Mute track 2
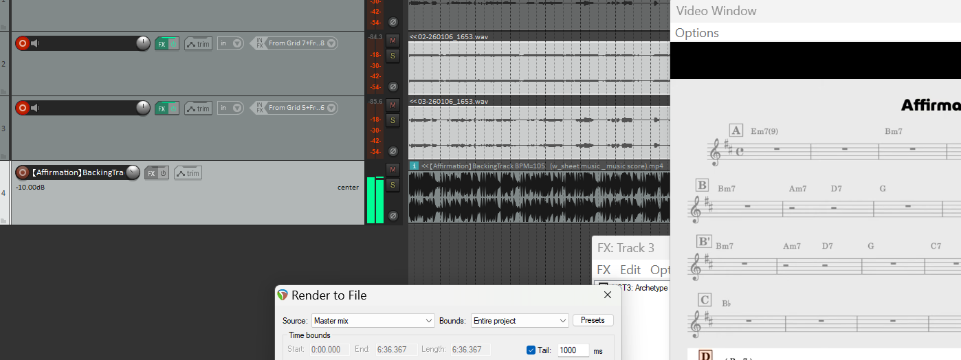 pyautogui.click(x=393, y=40)
